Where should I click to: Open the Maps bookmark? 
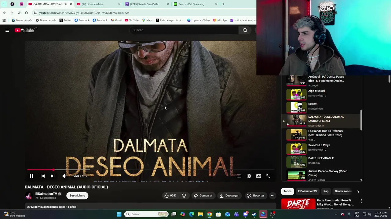coord(147,20)
